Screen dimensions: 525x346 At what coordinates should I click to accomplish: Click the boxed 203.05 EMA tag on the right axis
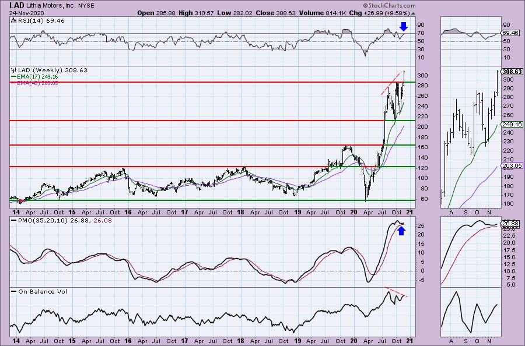[512, 166]
